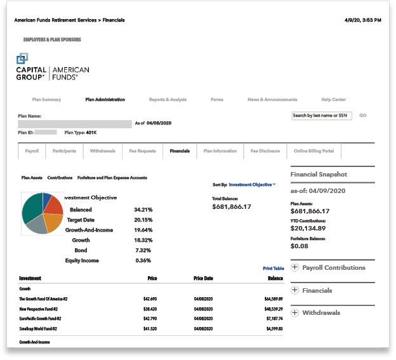Click the Financial Snapshot heading
396x360 pixels.
(x=319, y=175)
